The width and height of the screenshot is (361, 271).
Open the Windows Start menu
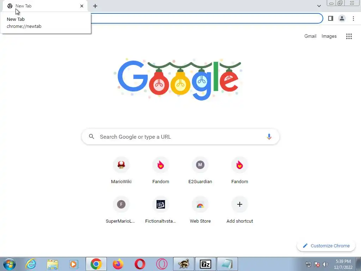pyautogui.click(x=10, y=264)
